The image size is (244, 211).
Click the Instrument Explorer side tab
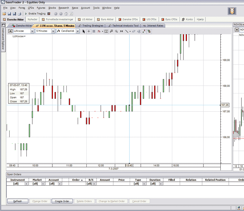pos(3,37)
